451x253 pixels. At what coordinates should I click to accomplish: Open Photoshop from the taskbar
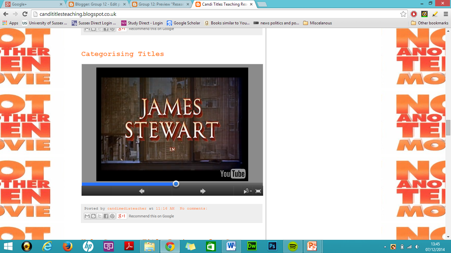click(272, 246)
